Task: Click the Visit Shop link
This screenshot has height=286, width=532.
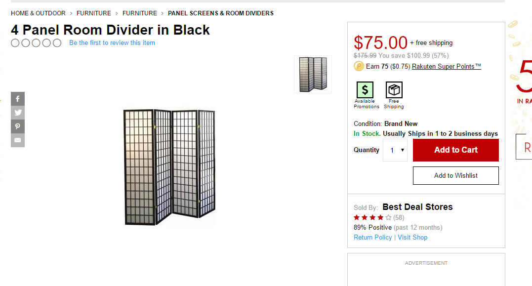Action: click(412, 237)
